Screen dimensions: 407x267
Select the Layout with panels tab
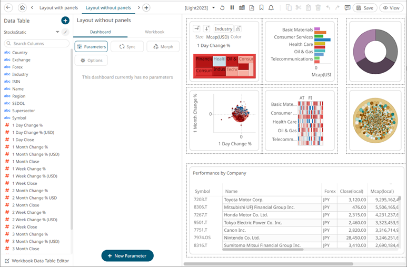pos(58,8)
